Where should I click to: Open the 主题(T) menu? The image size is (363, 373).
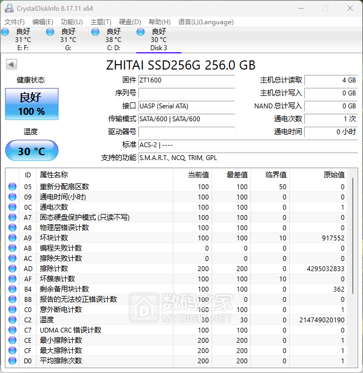point(101,22)
